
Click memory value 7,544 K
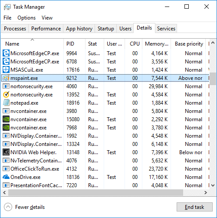pos(159,78)
